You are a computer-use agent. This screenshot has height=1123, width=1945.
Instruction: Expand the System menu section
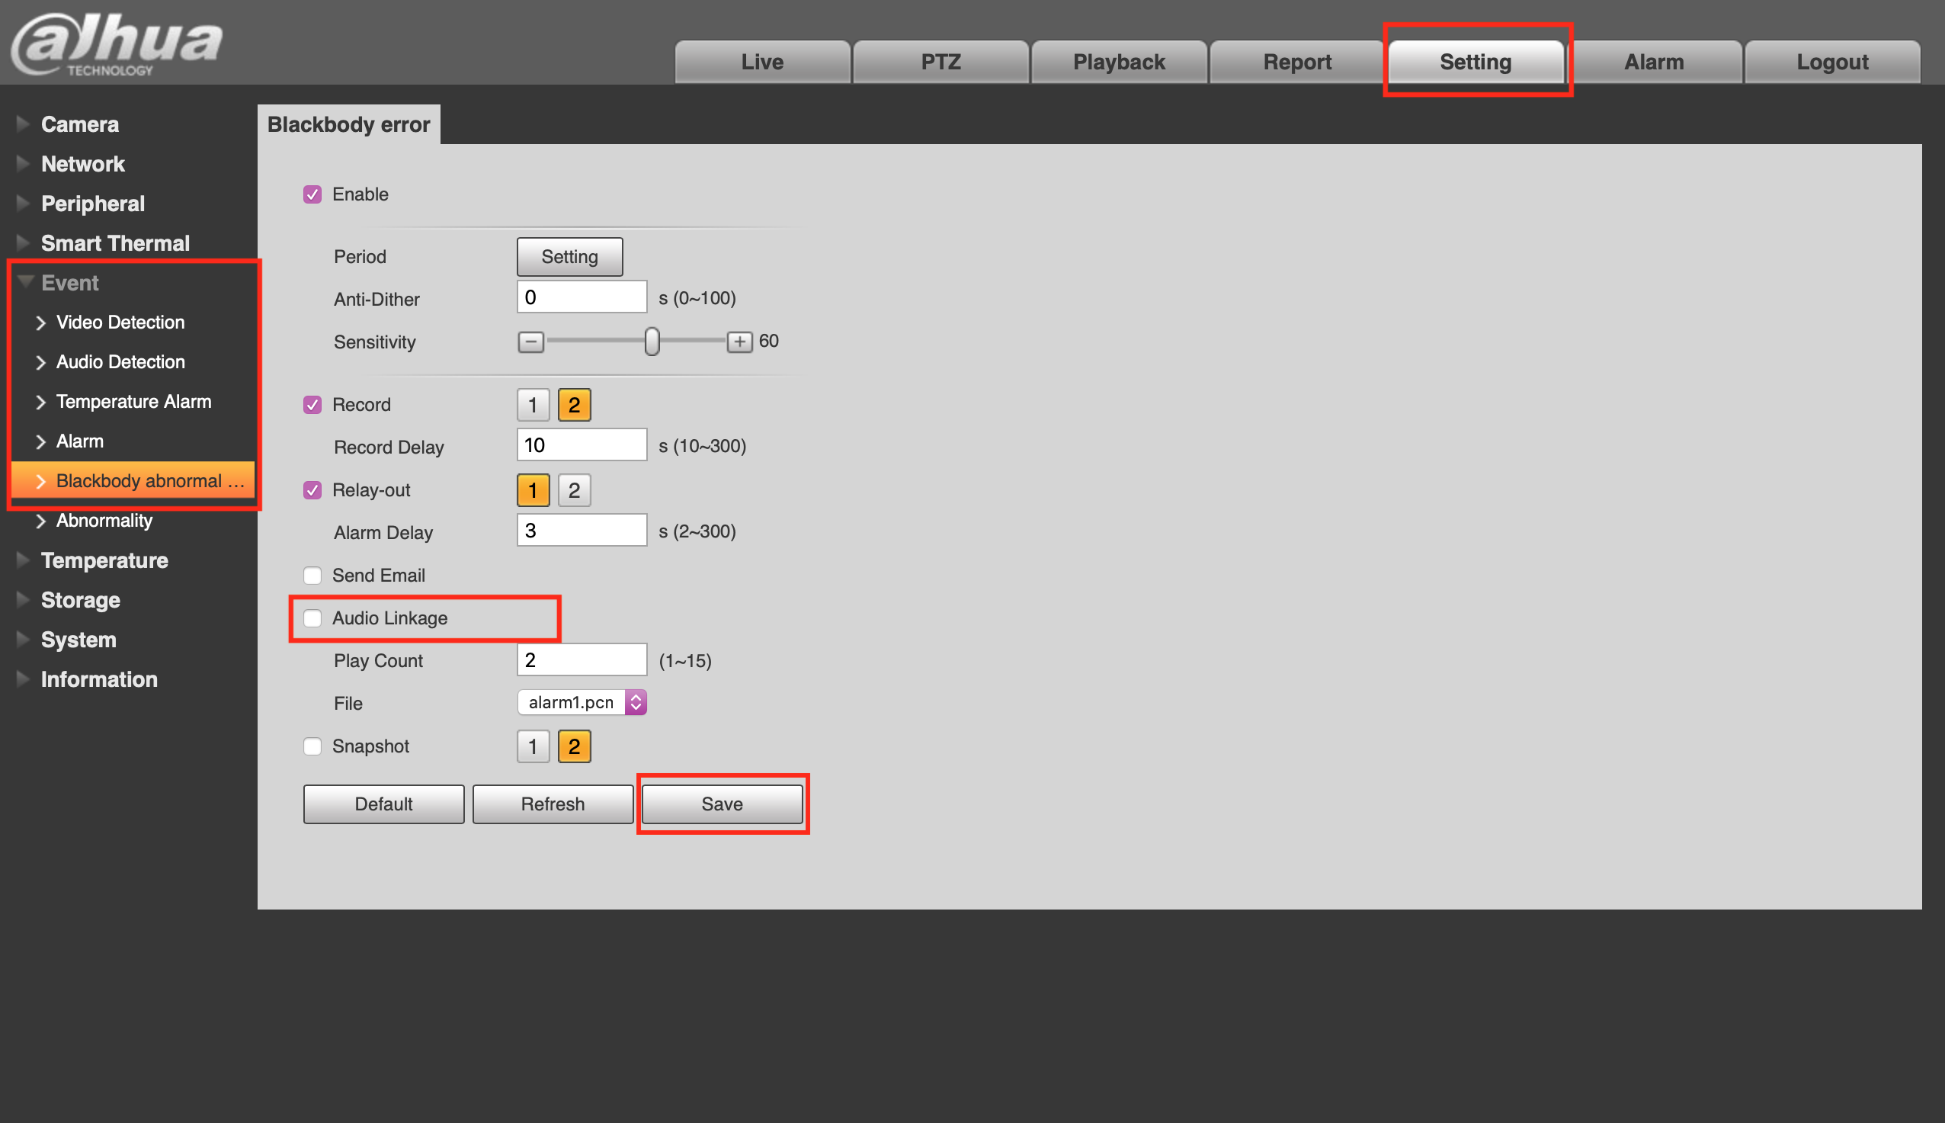coord(78,640)
